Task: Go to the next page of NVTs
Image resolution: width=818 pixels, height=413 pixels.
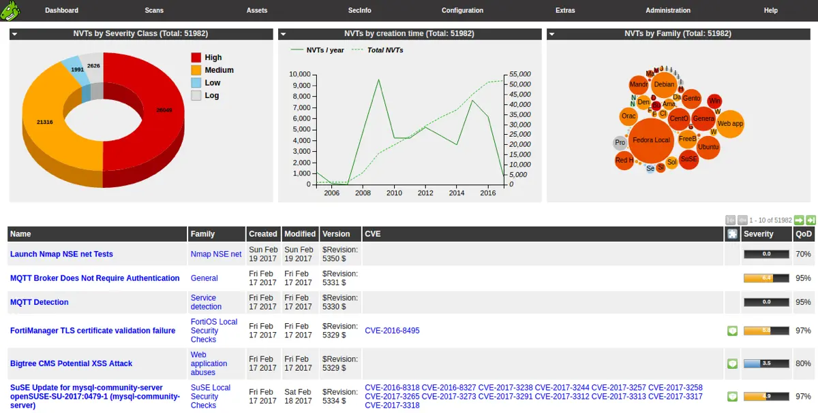Action: (799, 220)
